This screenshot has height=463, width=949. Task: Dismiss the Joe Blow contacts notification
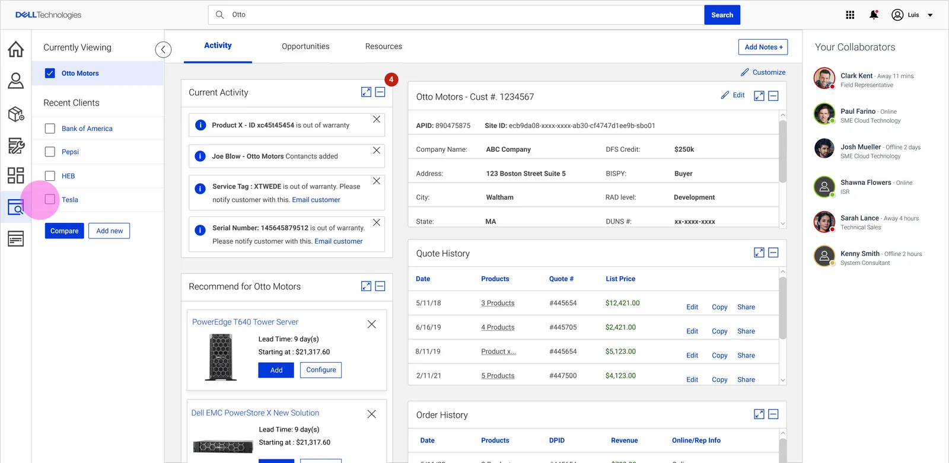click(x=377, y=151)
